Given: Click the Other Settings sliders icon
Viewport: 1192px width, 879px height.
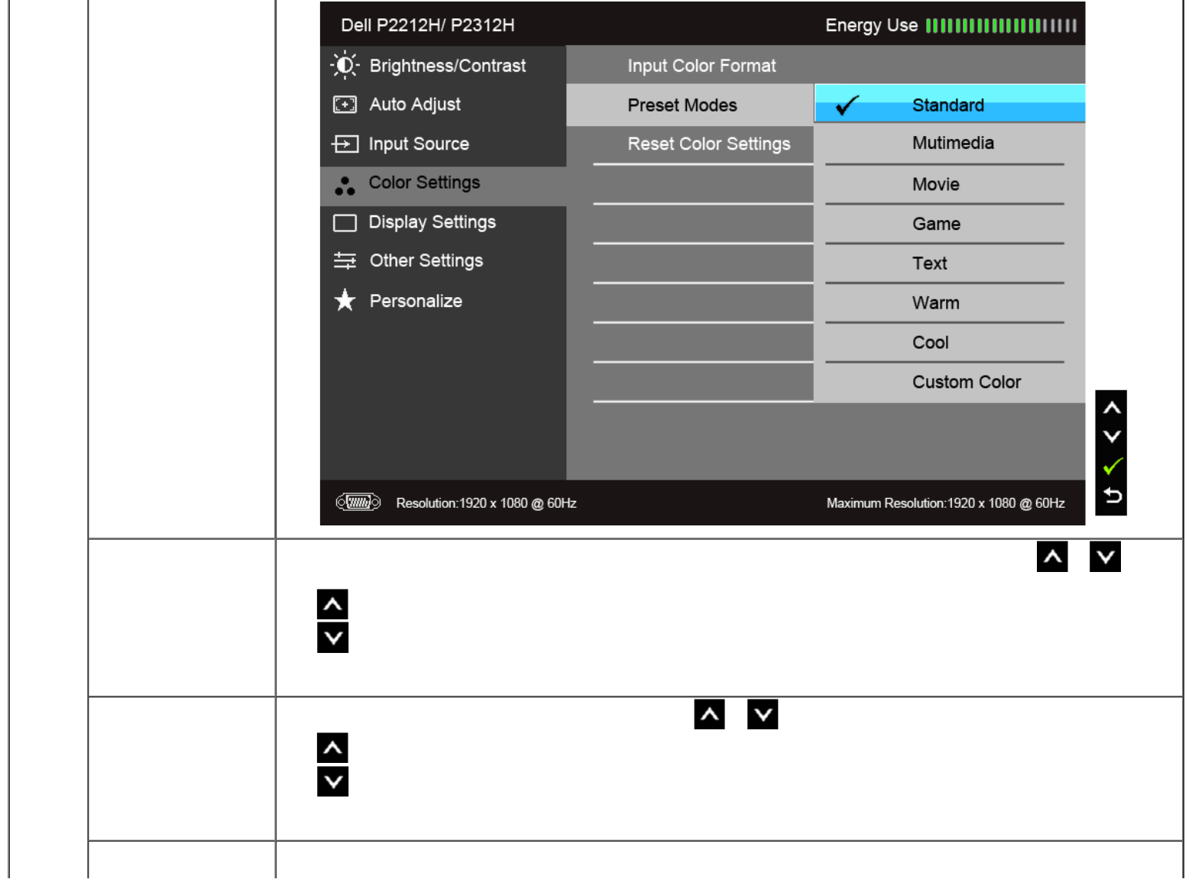Looking at the screenshot, I should tap(345, 261).
